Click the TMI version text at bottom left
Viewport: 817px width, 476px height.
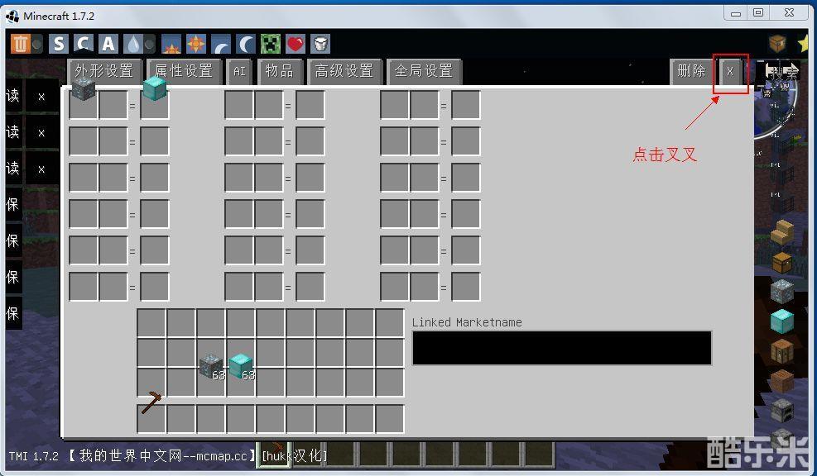tap(34, 456)
